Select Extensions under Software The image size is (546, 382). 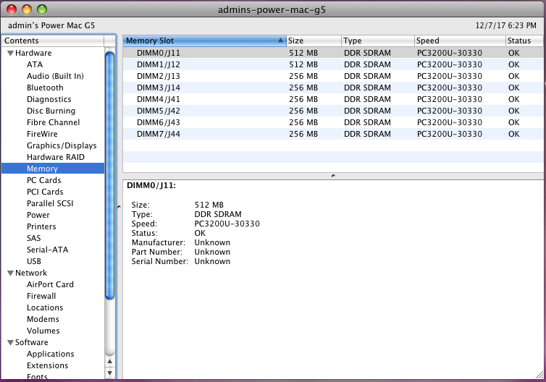(48, 365)
